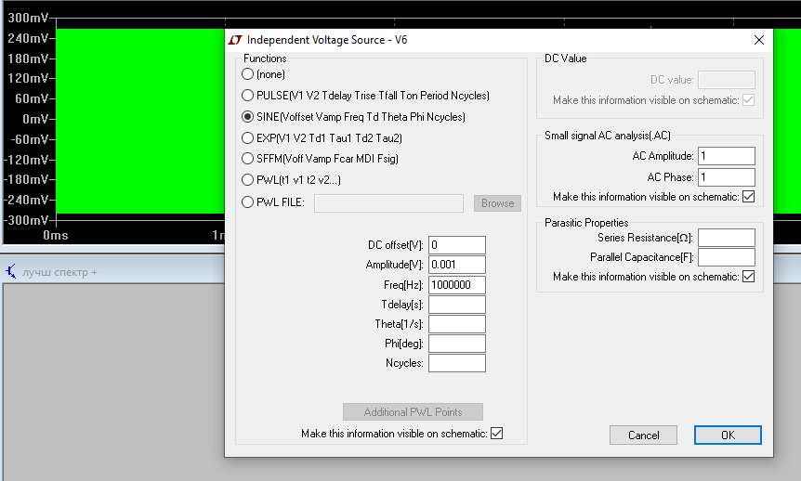The image size is (801, 481).
Task: Toggle Parasitic Properties visible on schematic checkbox
Action: tap(748, 276)
